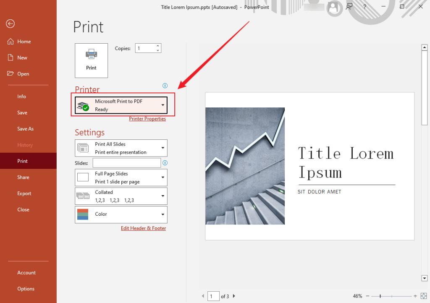Image resolution: width=430 pixels, height=303 pixels.
Task: Open the Print All Slides dropdown
Action: point(163,148)
